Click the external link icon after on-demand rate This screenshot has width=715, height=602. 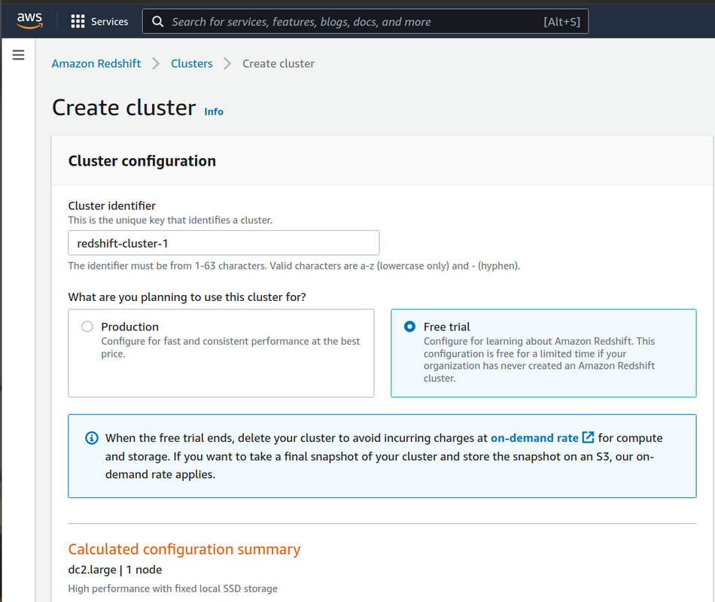point(589,437)
